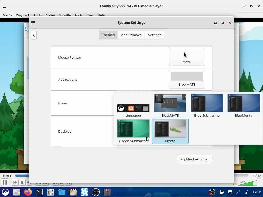Open the suit-and-tie app in taskbar
The image size is (263, 197).
pyautogui.click(x=107, y=192)
